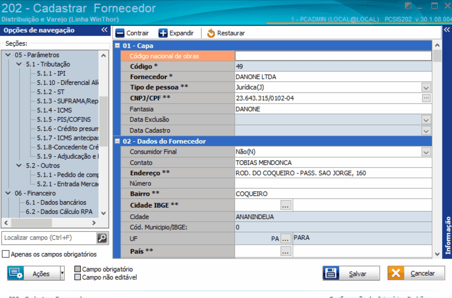Viewport: 452px width, 298px height.
Task: Open the País lookup ellipsis button
Action: [x=285, y=252]
